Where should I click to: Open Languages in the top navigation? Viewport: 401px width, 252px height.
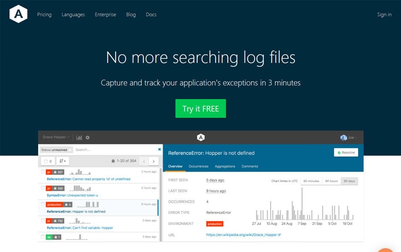pyautogui.click(x=73, y=15)
